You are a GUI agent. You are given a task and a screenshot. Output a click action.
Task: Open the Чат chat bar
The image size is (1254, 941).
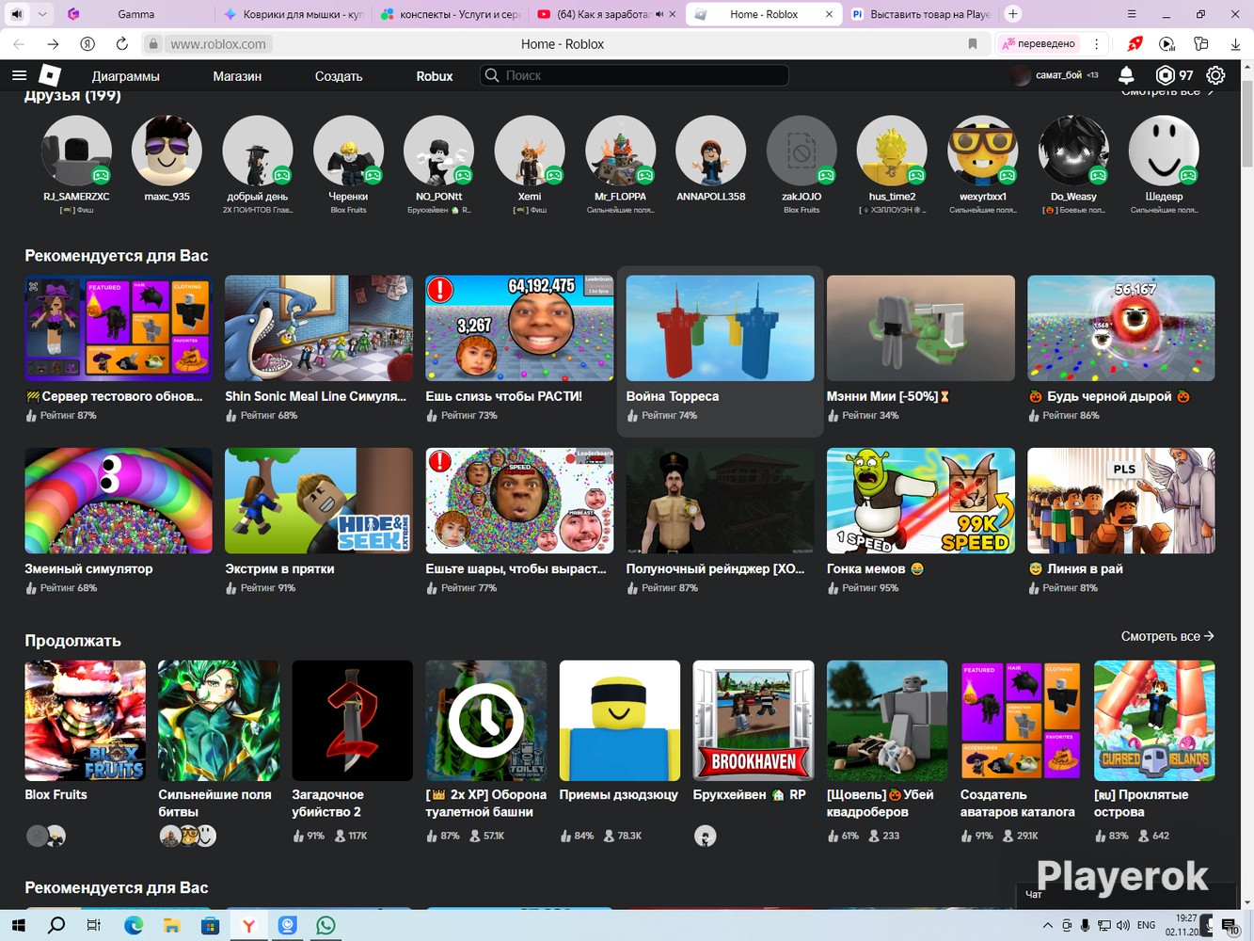[x=1125, y=895]
